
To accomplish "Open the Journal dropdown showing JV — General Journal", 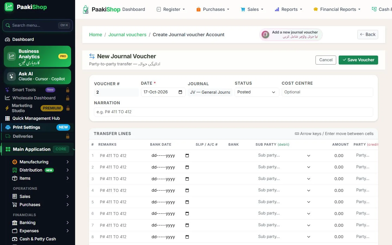I will pyautogui.click(x=210, y=92).
